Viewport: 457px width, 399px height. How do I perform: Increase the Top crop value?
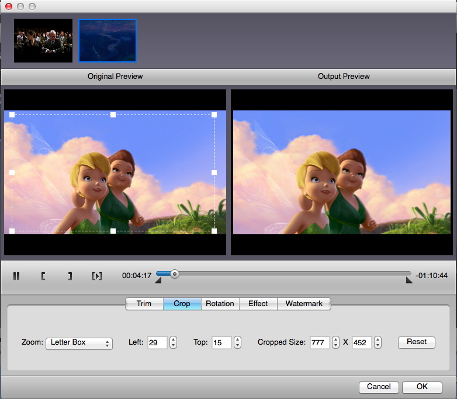237,339
